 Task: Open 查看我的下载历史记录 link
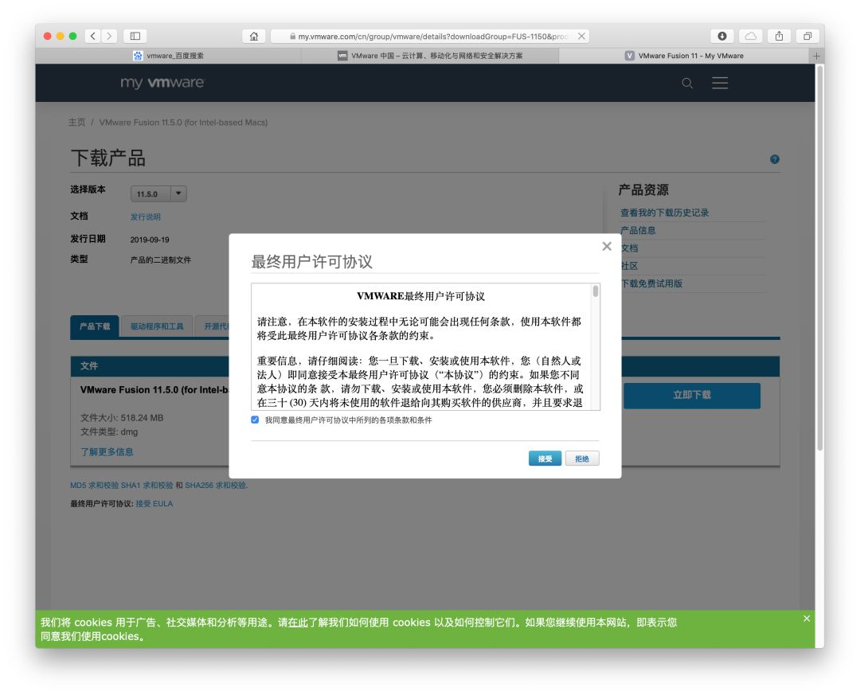664,213
